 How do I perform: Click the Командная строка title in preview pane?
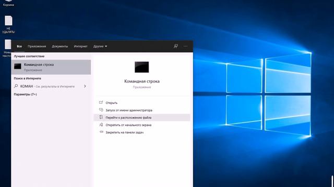tap(142, 81)
